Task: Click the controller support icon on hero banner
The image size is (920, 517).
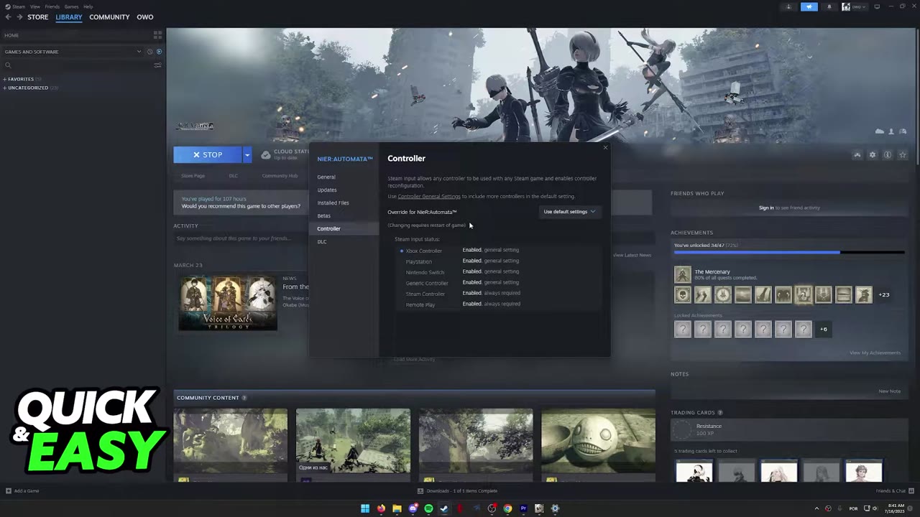Action: coord(903,131)
